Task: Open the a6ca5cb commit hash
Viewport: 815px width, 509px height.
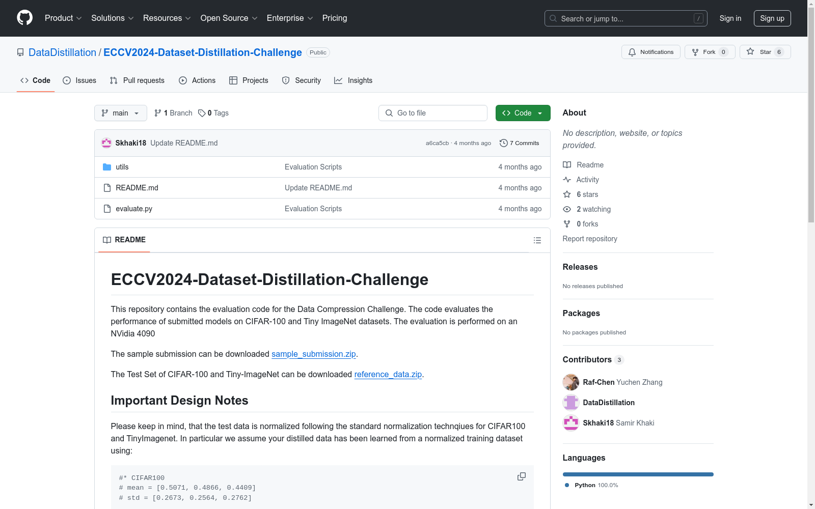Action: 438,143
